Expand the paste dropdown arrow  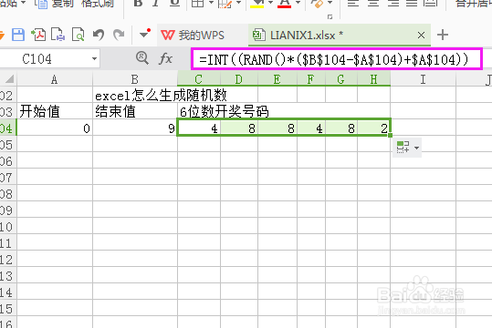click(x=23, y=3)
